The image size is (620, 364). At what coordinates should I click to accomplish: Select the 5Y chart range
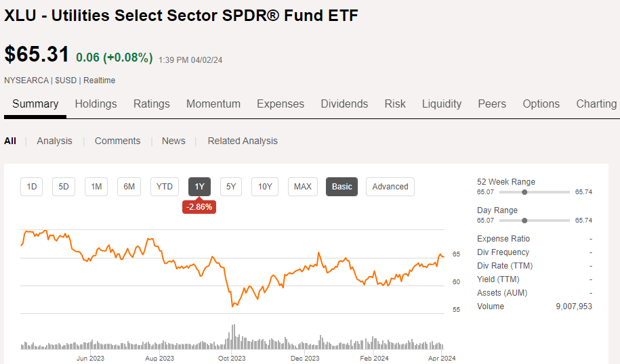[231, 187]
